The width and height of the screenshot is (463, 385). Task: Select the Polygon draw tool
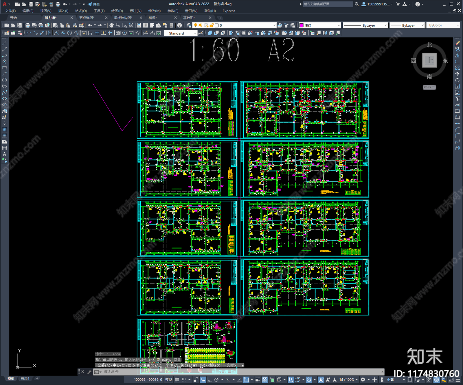(4, 62)
